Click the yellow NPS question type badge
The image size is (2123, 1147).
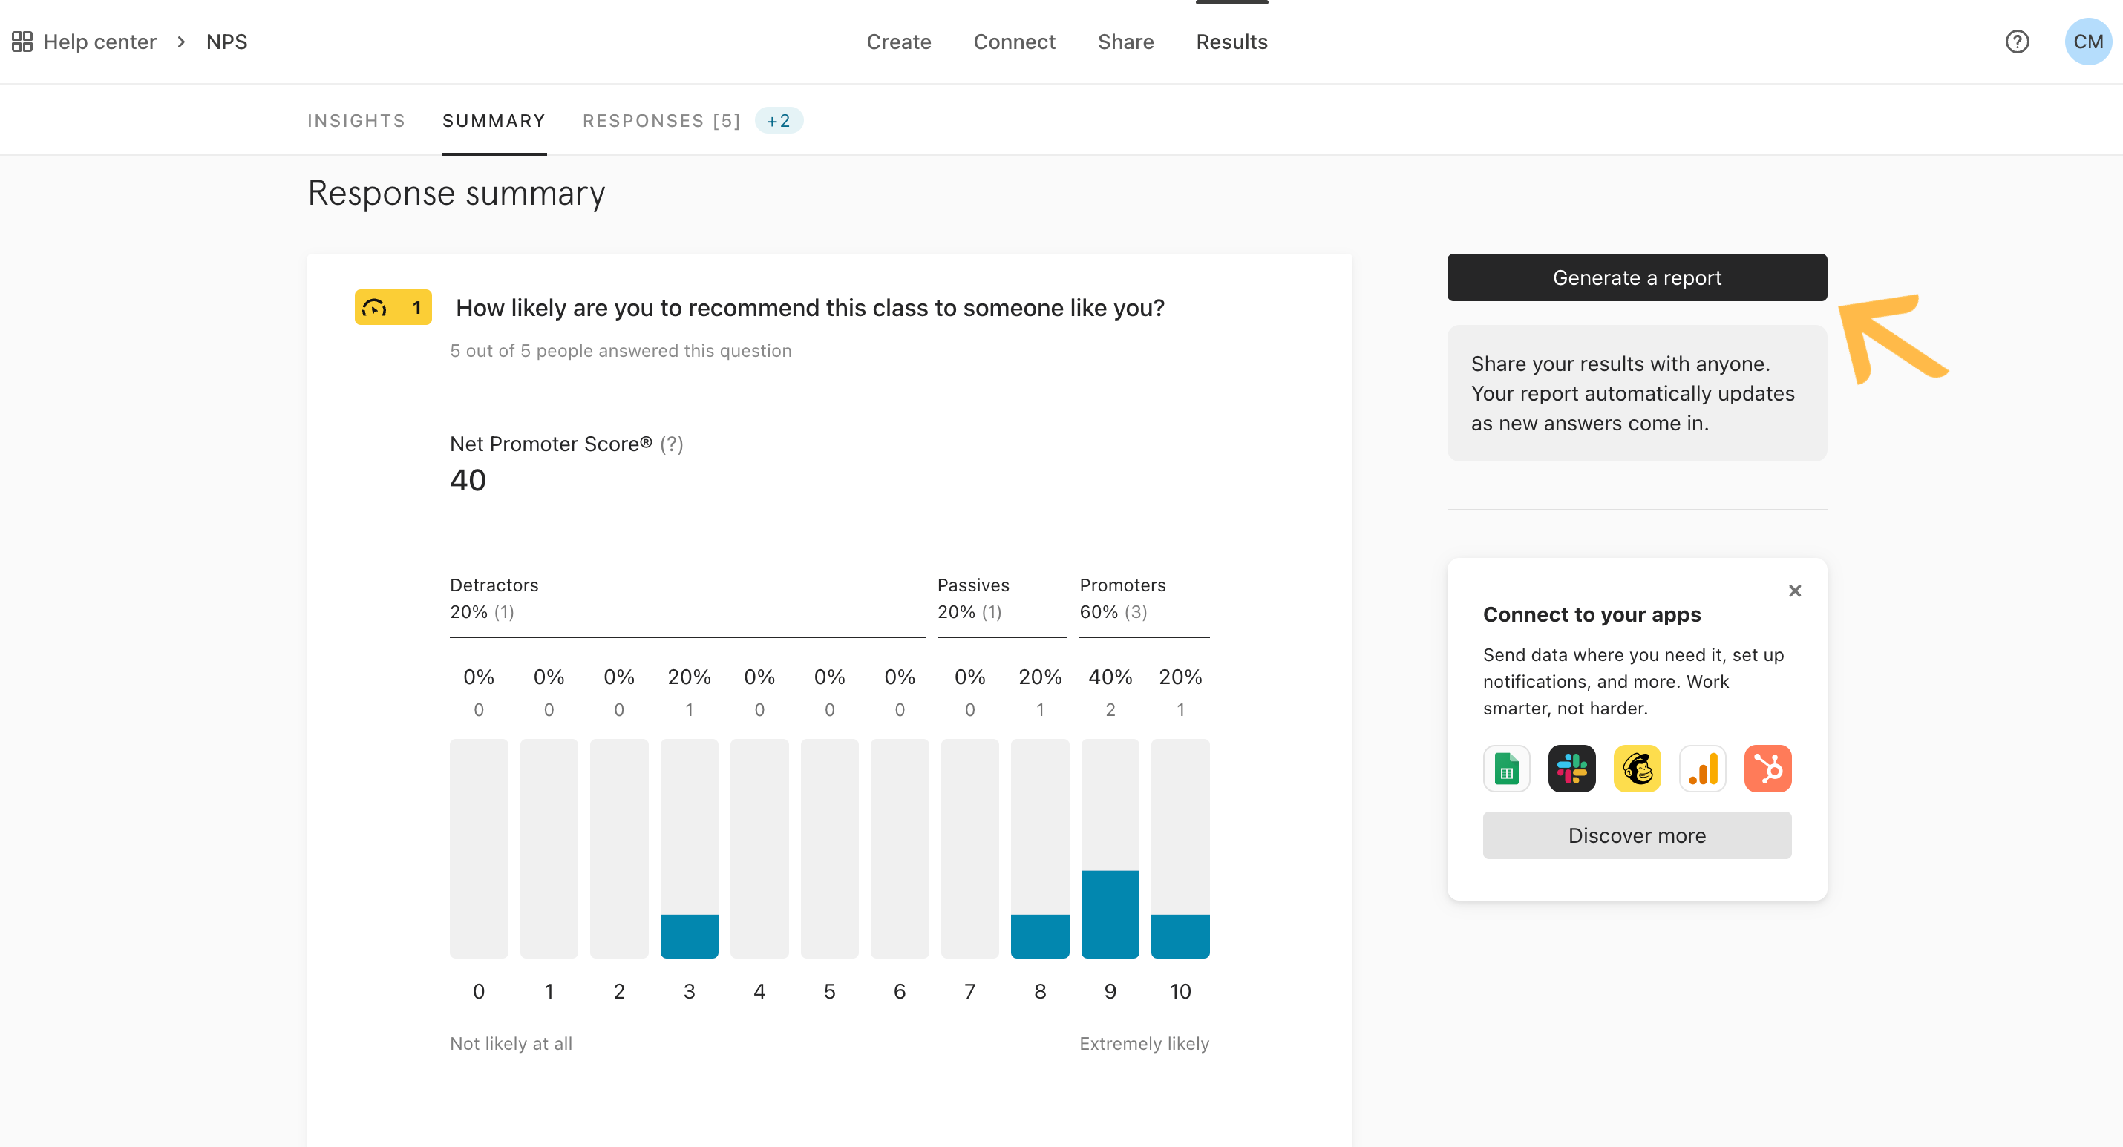[393, 307]
